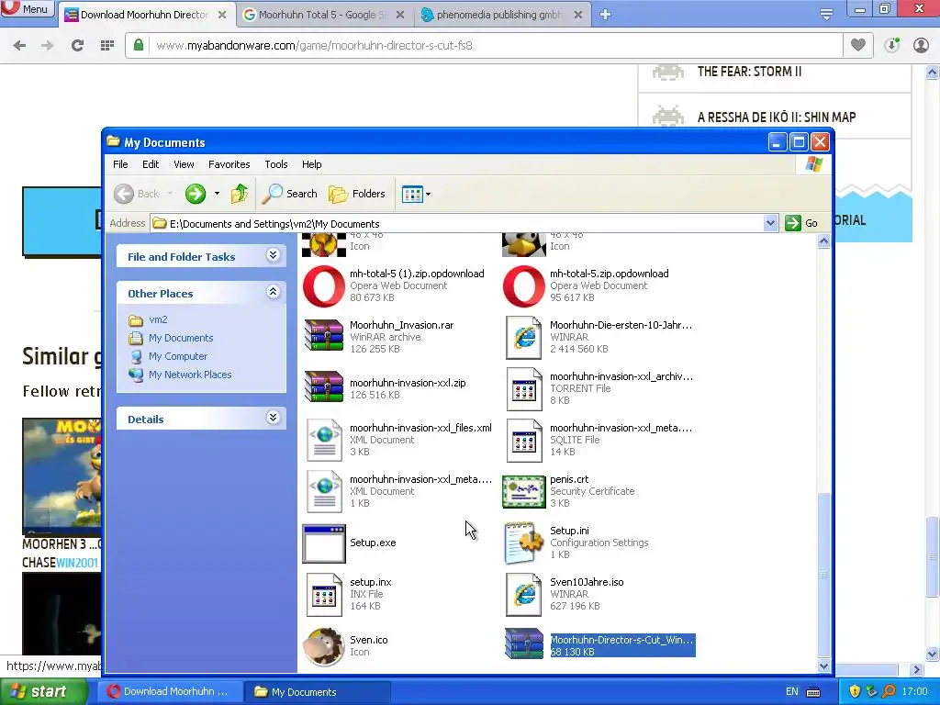Open the Tools menu

[276, 164]
